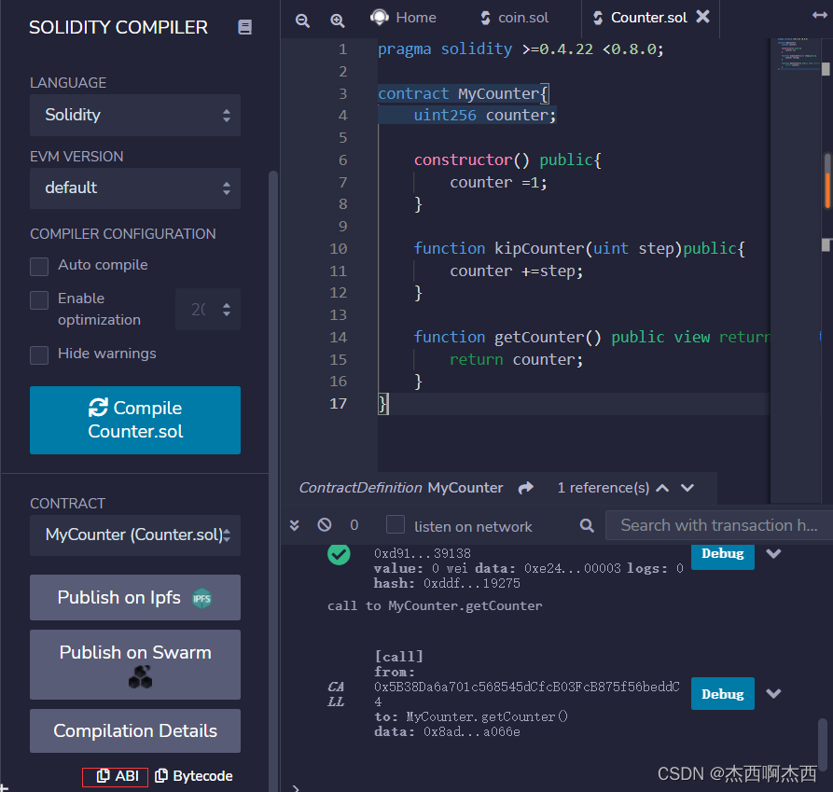
Task: Click the IPFS badge icon
Action: tap(201, 599)
